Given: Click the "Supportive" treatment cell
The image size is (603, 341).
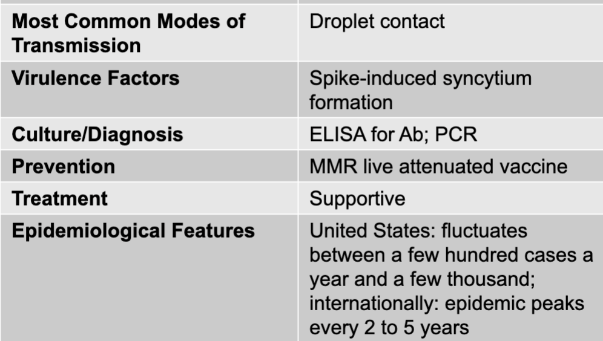Looking at the screenshot, I should point(357,198).
